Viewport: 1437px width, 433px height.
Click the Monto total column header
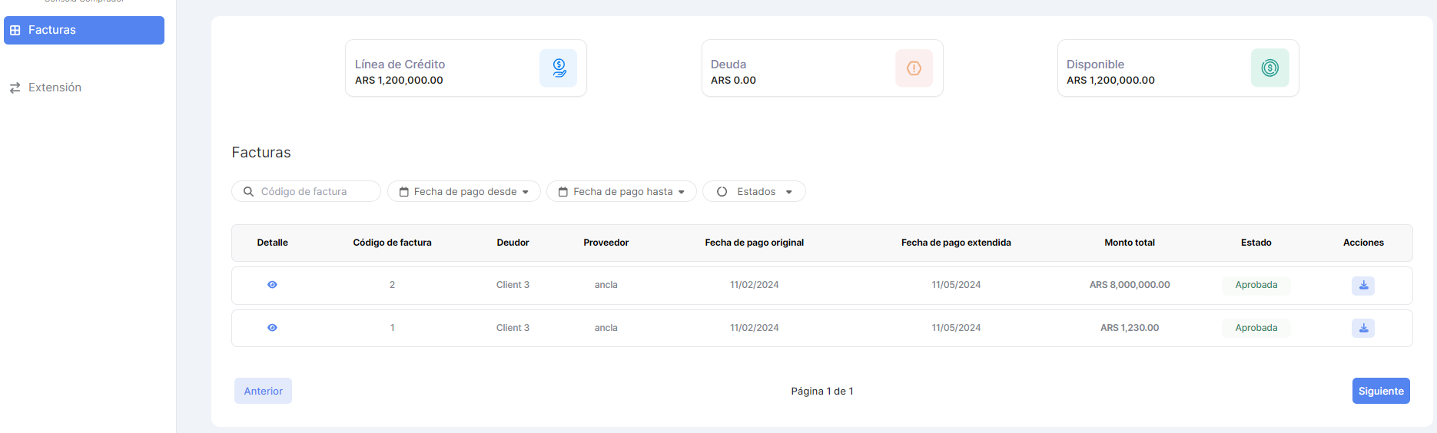pos(1129,243)
